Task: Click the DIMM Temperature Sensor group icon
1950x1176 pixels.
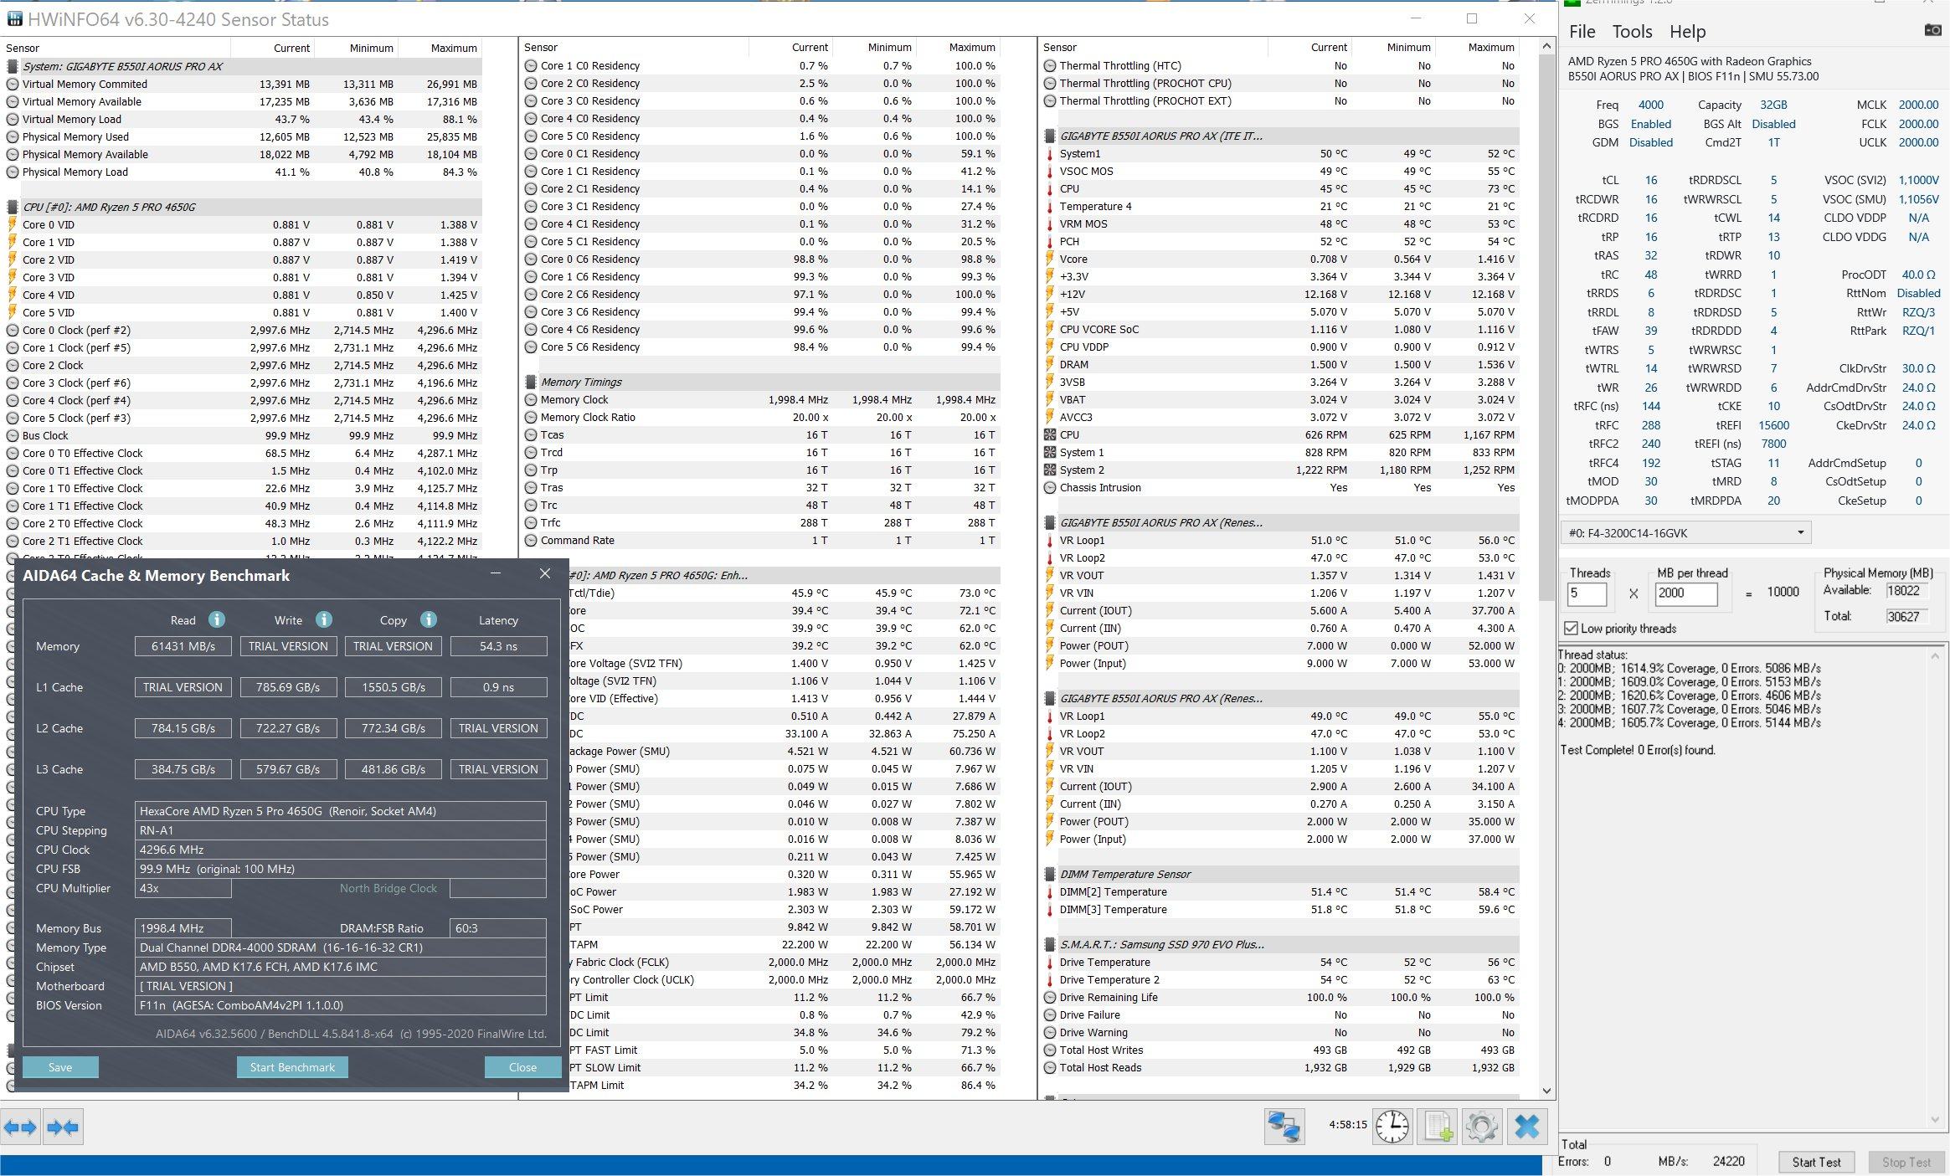Action: coord(1050,874)
